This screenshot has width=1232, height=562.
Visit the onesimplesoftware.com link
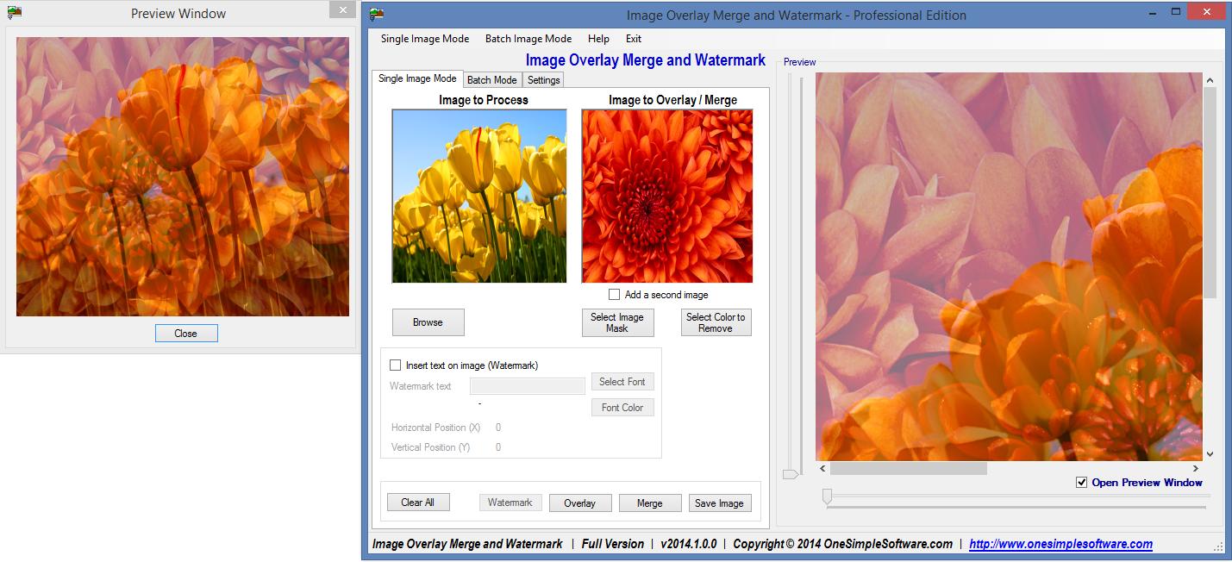point(1060,544)
